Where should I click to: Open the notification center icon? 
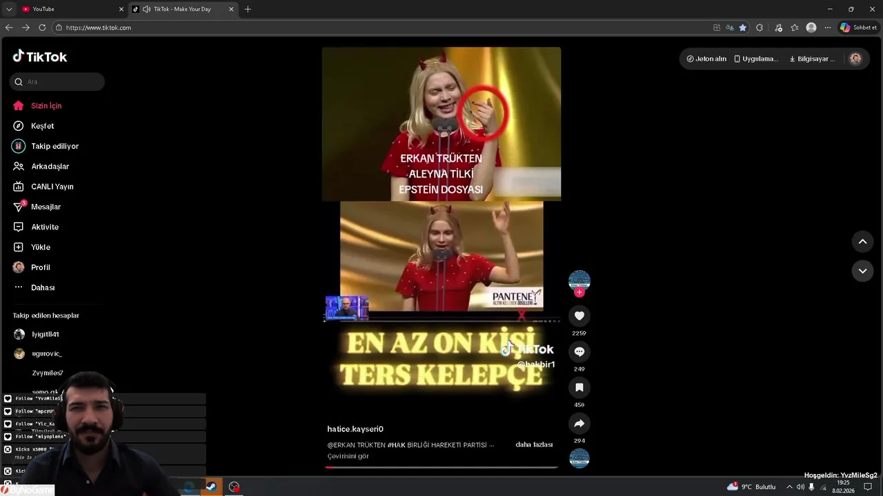click(x=868, y=487)
